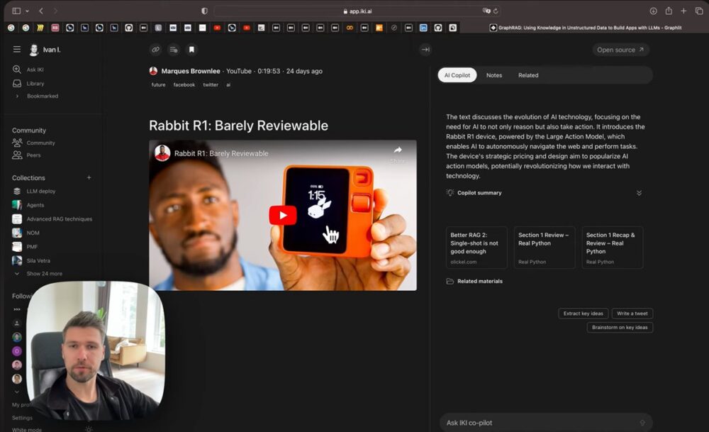Open the purple O follower avatar
Image resolution: width=709 pixels, height=432 pixels.
tap(17, 351)
